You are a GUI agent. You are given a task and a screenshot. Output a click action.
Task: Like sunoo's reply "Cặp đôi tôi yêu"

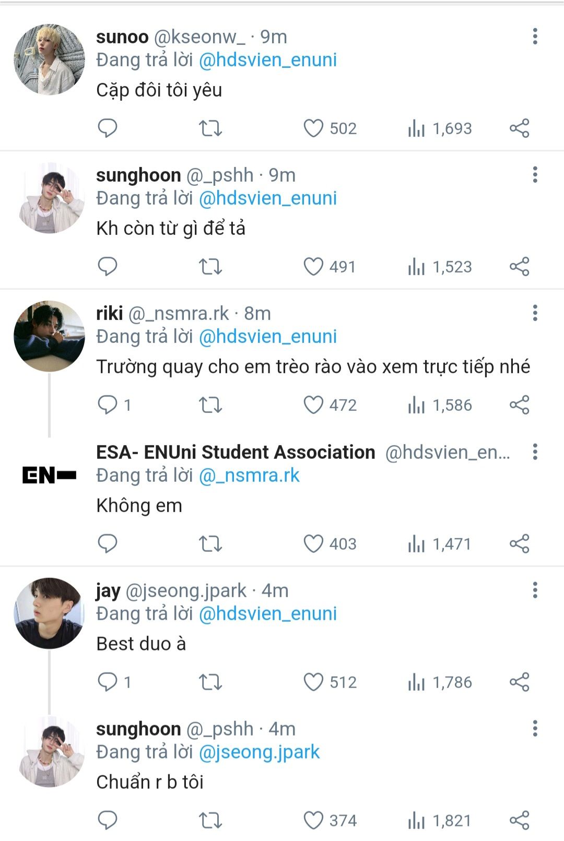(313, 128)
